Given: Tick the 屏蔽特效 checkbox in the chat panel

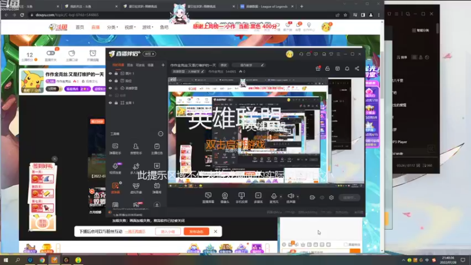Looking at the screenshot, I should (346, 244).
